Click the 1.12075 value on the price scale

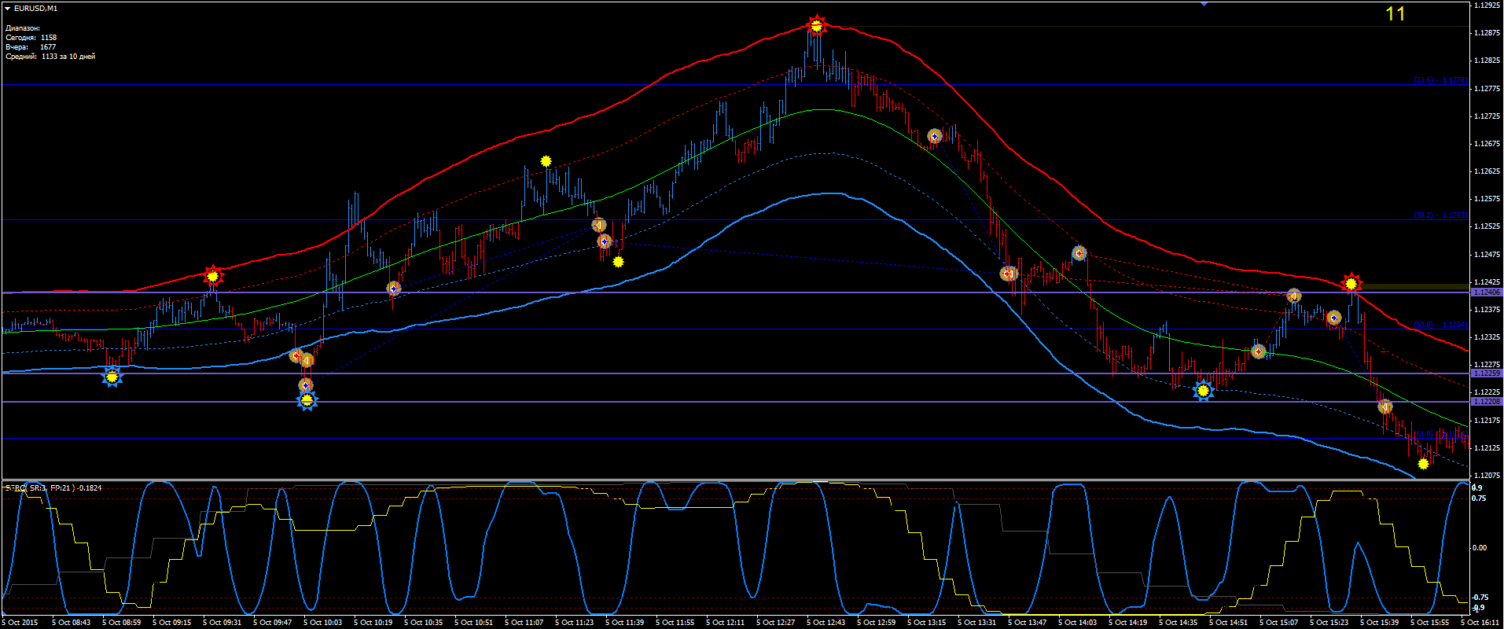click(x=1486, y=476)
